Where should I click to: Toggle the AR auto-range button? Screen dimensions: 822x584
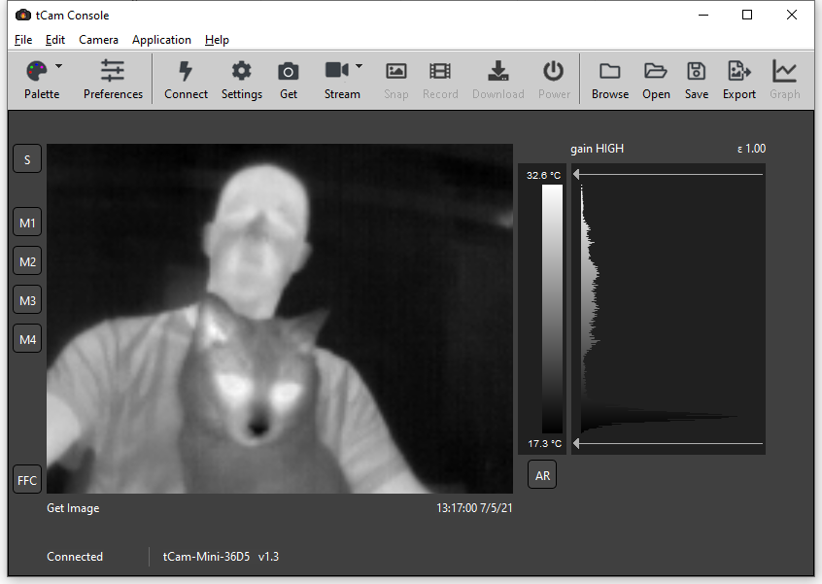click(542, 475)
